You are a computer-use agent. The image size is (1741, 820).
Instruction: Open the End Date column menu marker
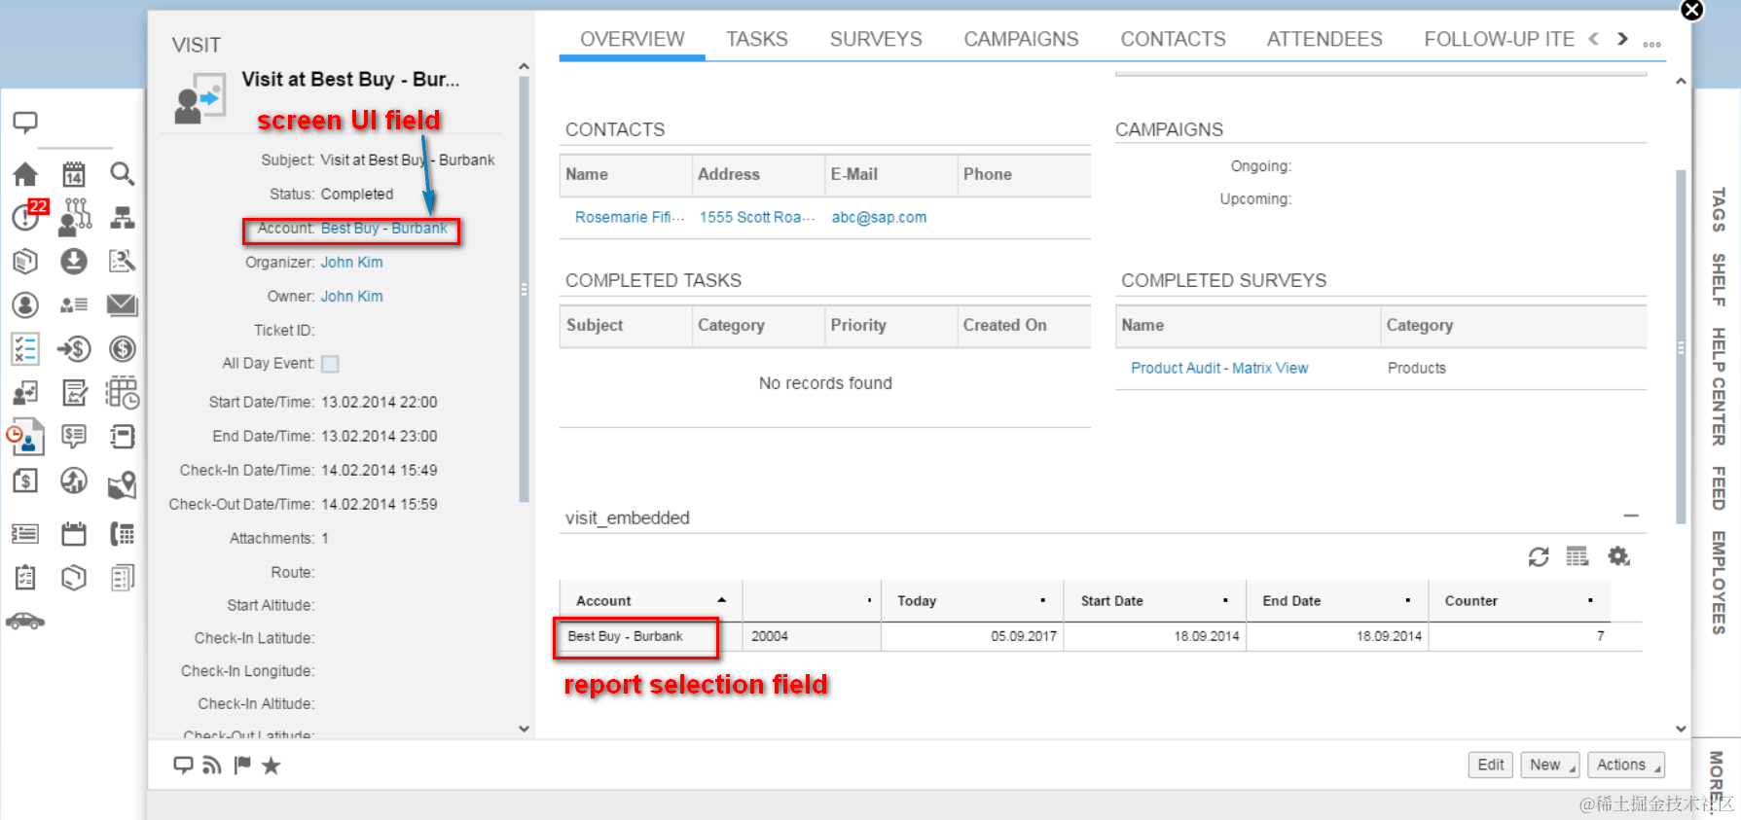[1408, 600]
